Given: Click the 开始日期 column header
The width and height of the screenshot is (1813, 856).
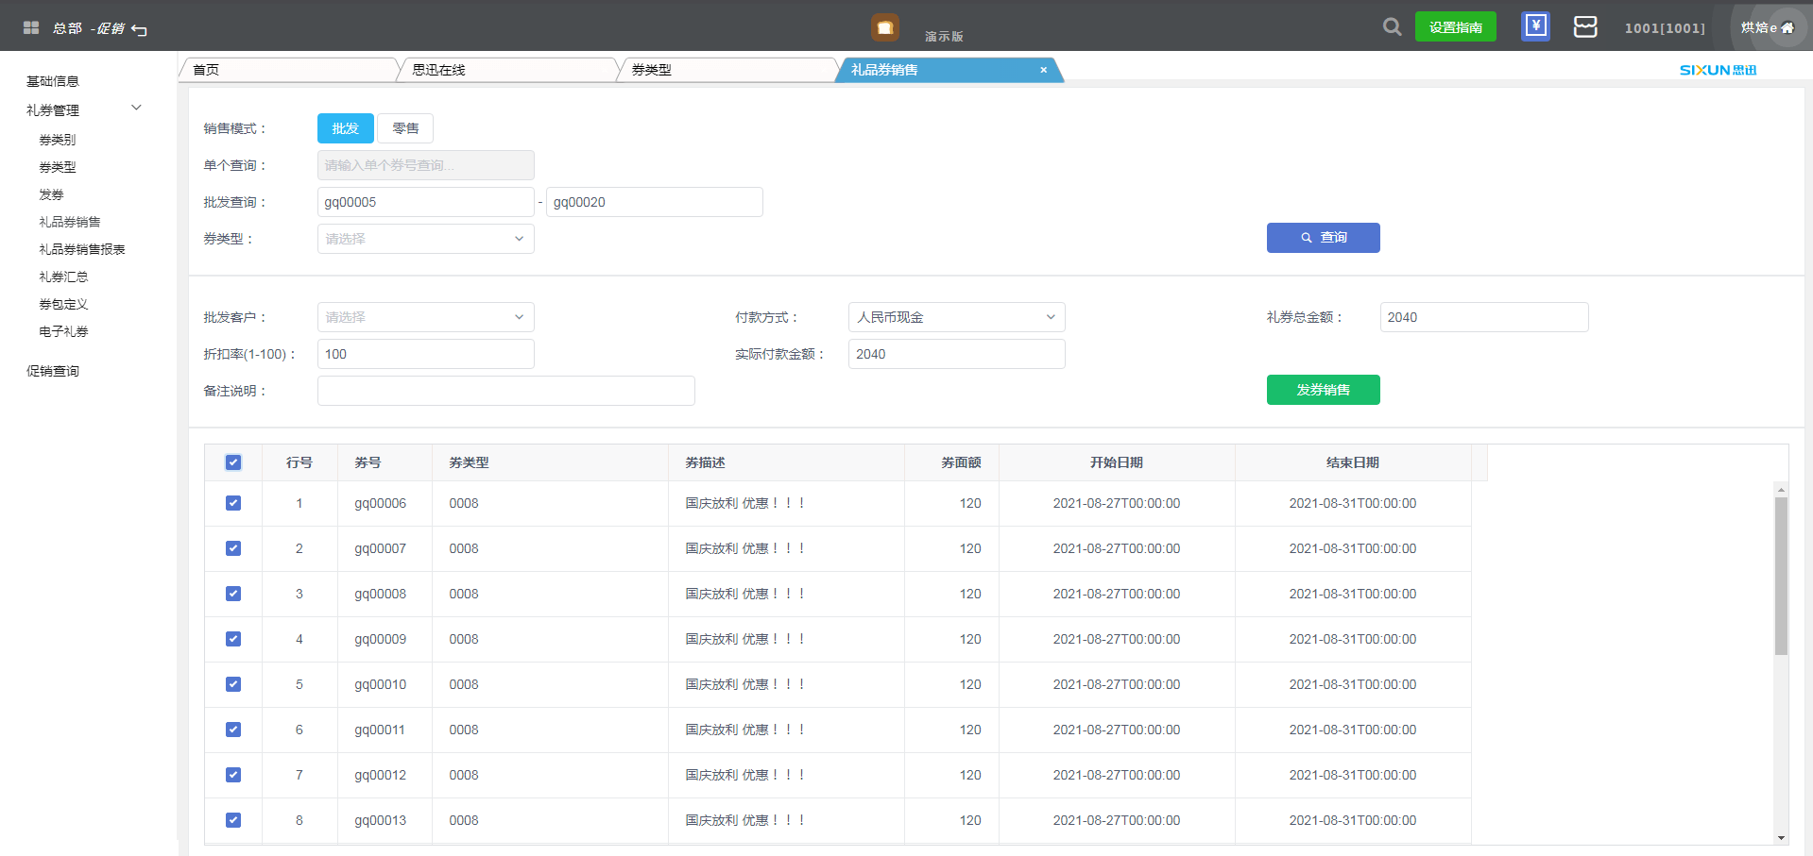Looking at the screenshot, I should click(x=1117, y=462).
